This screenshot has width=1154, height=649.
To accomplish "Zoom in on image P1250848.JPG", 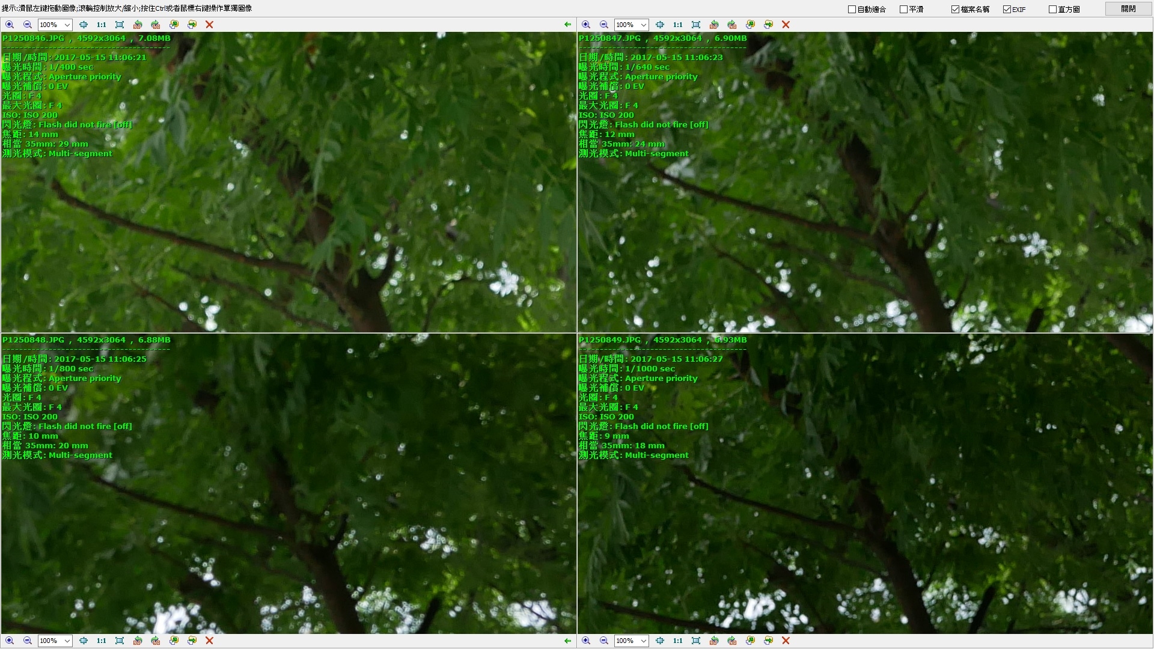I will pos(10,641).
